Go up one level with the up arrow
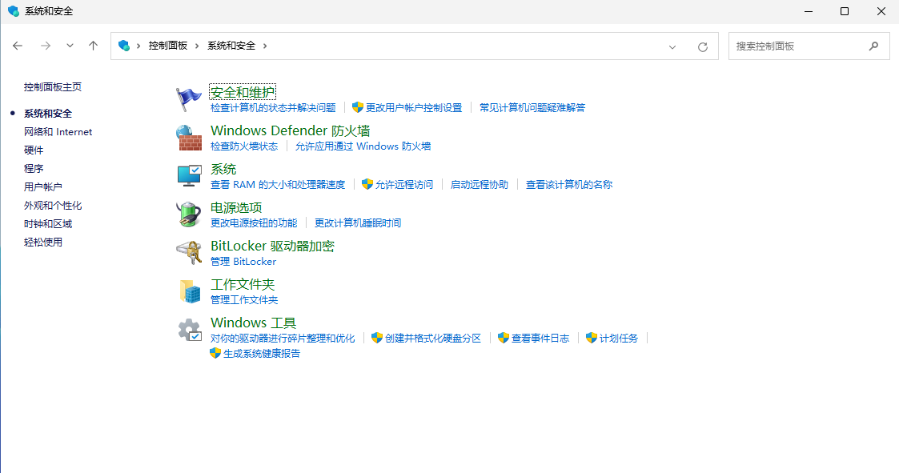 tap(93, 46)
